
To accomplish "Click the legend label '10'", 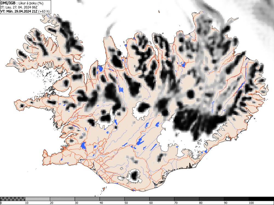I will [x=27, y=203].
